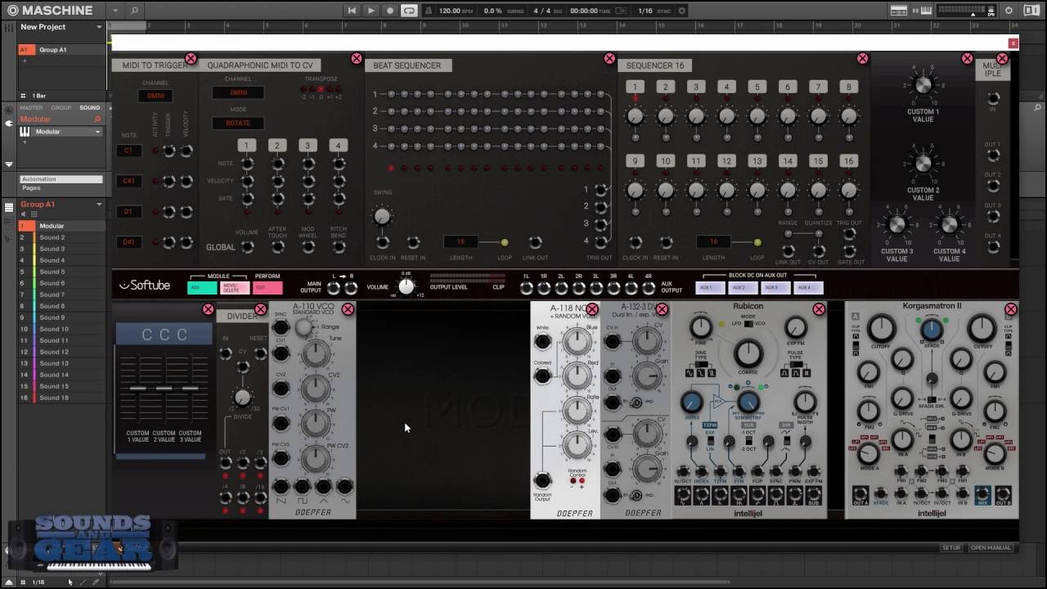Screen dimensions: 1047x589
Task: Remove the Rubicon module
Action: tap(819, 309)
